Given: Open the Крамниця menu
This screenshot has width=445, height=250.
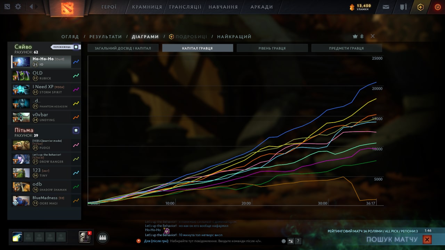Looking at the screenshot, I should coord(147,7).
